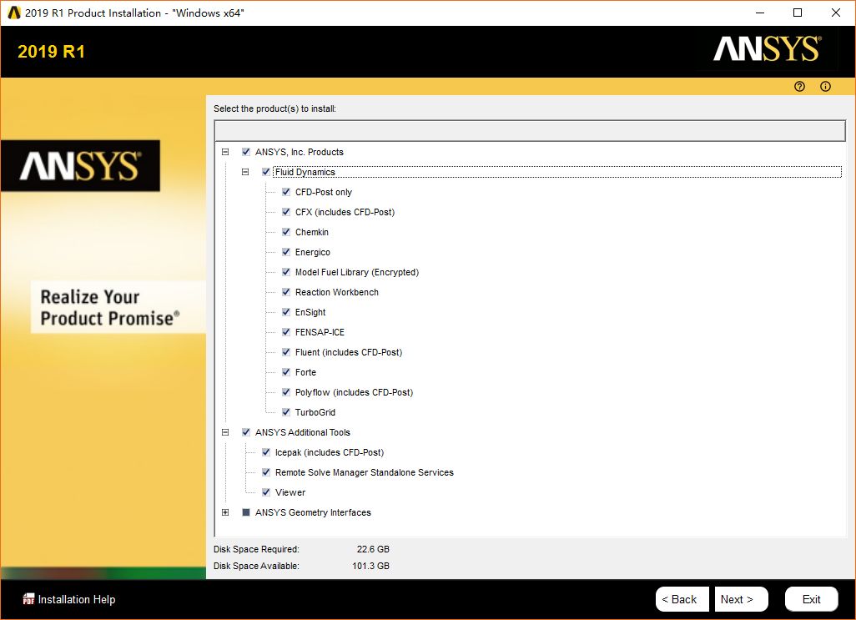Click the ANSYS logo in top banner

(766, 49)
